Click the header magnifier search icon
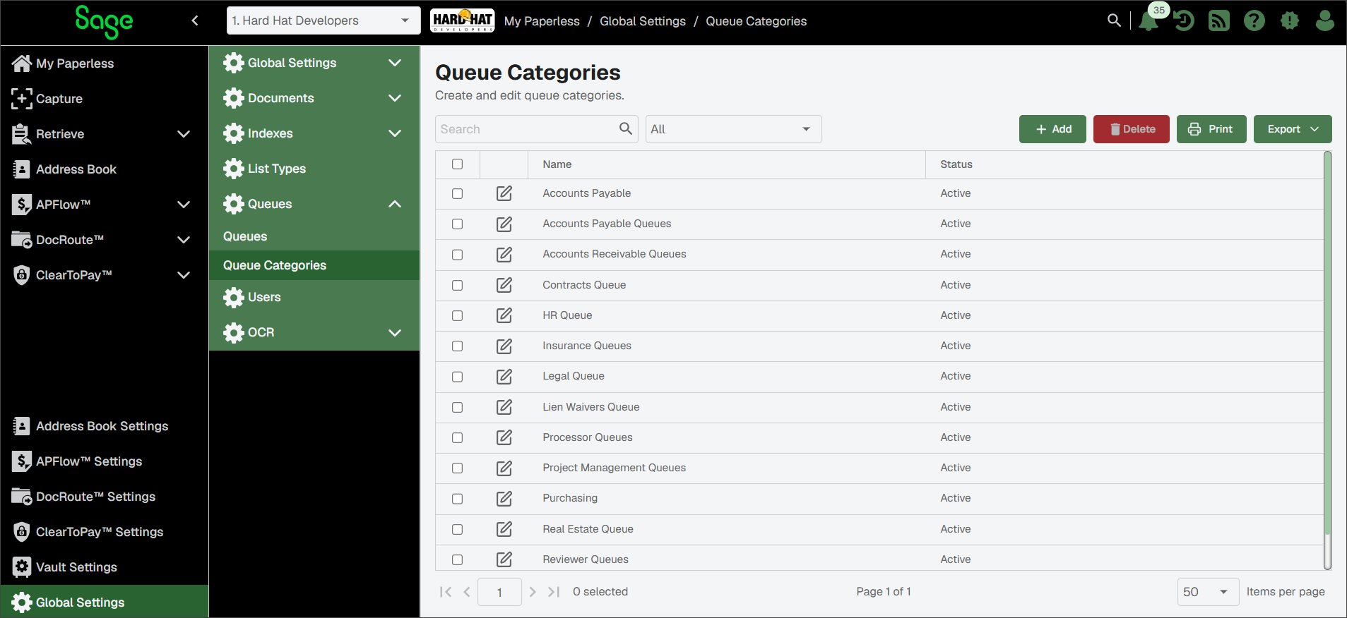 pyautogui.click(x=1114, y=20)
